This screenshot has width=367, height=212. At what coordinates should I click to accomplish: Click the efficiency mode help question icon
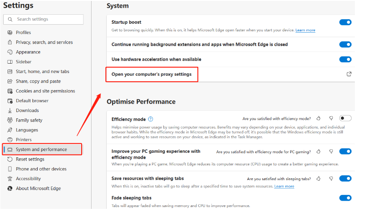pos(150,119)
